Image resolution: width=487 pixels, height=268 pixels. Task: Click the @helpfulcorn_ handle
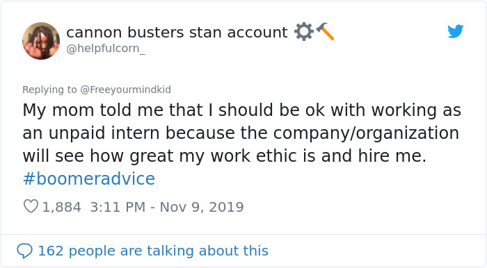pyautogui.click(x=106, y=49)
